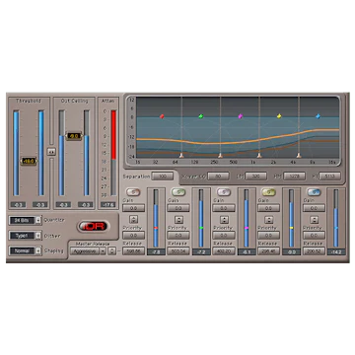Image resolution: width=355 pixels, height=355 pixels.
Task: Solo the yellow high-mid band
Action: coord(268,192)
